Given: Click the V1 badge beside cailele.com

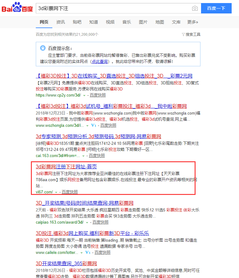Looking at the screenshot, I should tap(88, 253).
